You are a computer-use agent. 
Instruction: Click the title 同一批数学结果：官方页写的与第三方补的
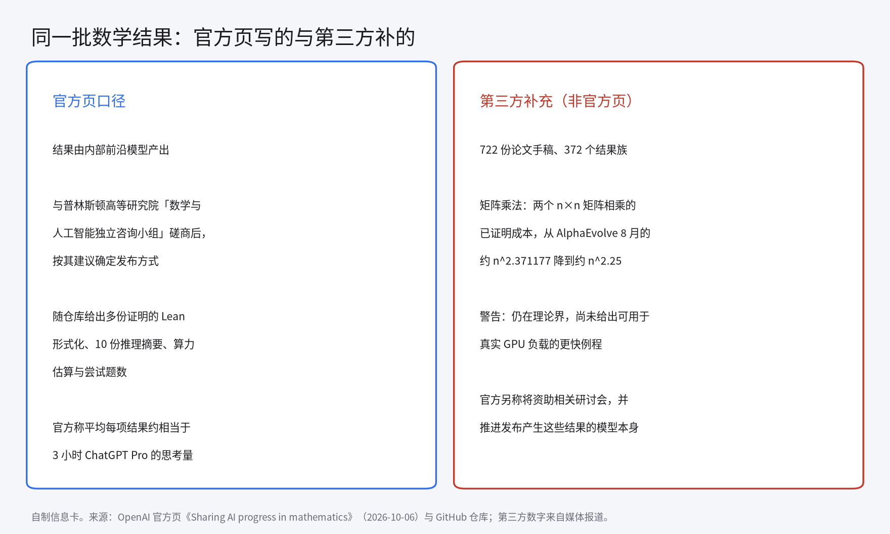223,37
